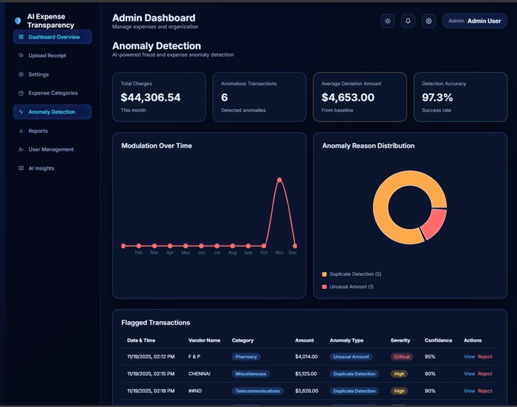
Task: Open Settings from the sidebar
Action: (53, 74)
